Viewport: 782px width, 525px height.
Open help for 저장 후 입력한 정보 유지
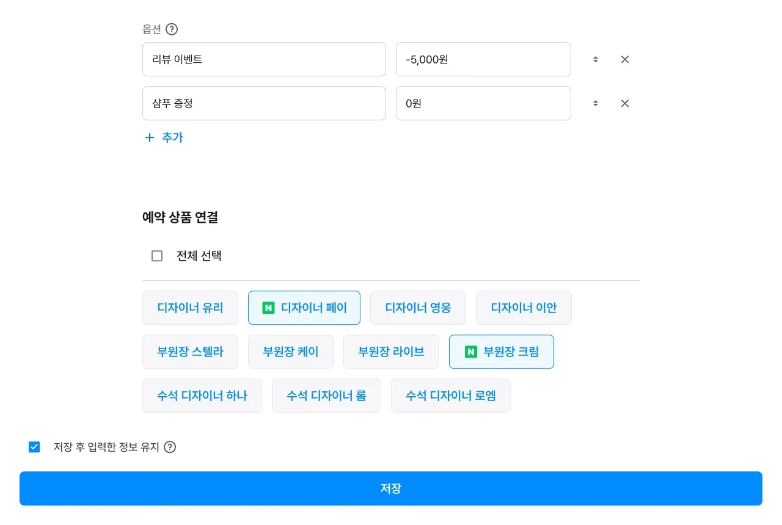point(170,447)
